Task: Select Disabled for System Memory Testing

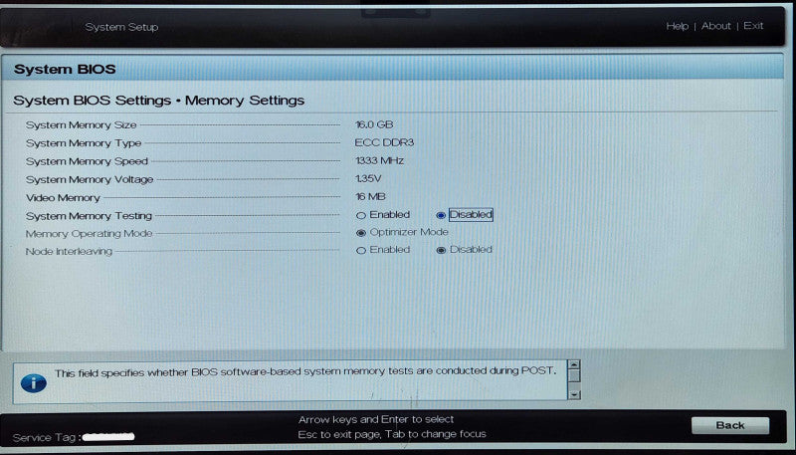Action: tap(441, 215)
